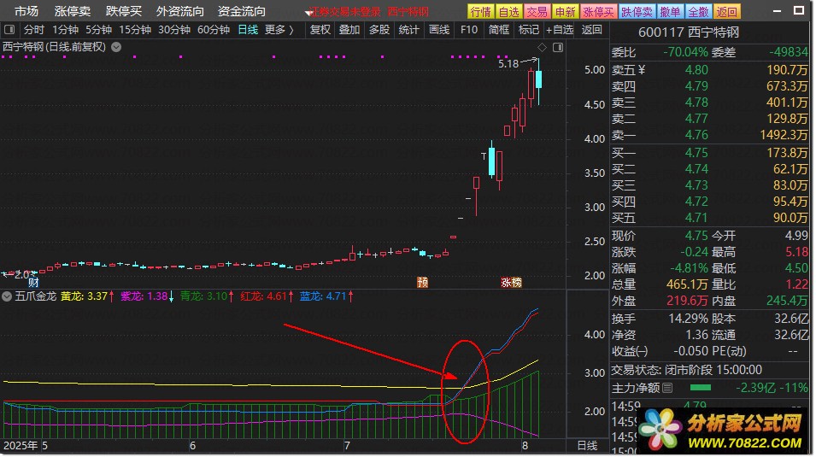Screen dimensions: 816x457
Task: Open the 主力净额 detail icon
Action: (667, 388)
